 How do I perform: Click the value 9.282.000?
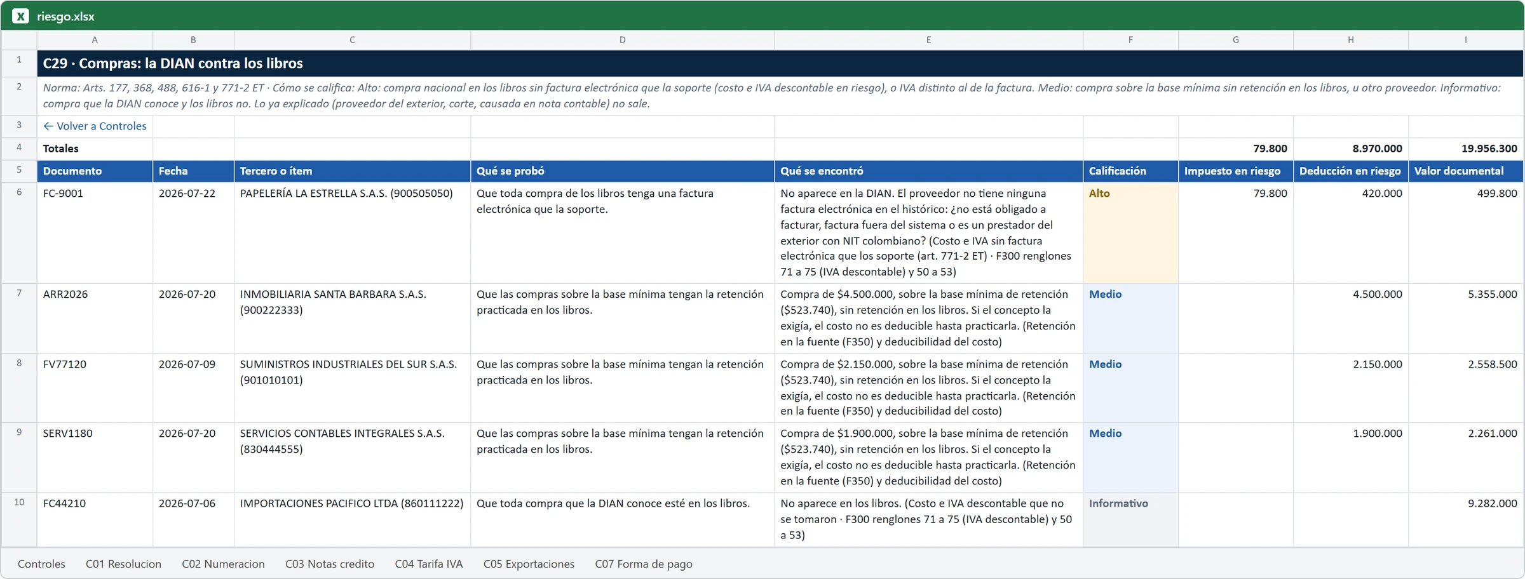(x=1465, y=519)
